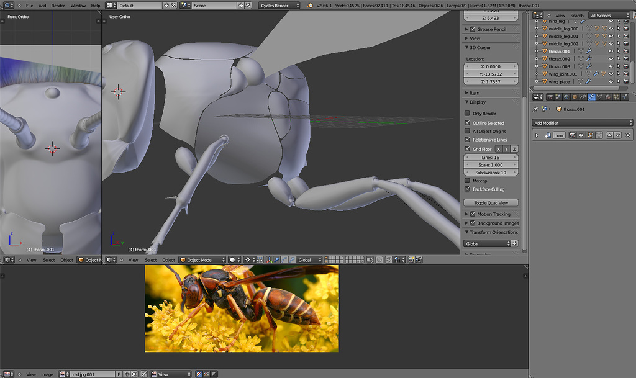Click the Subdivisions: 10 field
This screenshot has width=636, height=378.
click(491, 172)
